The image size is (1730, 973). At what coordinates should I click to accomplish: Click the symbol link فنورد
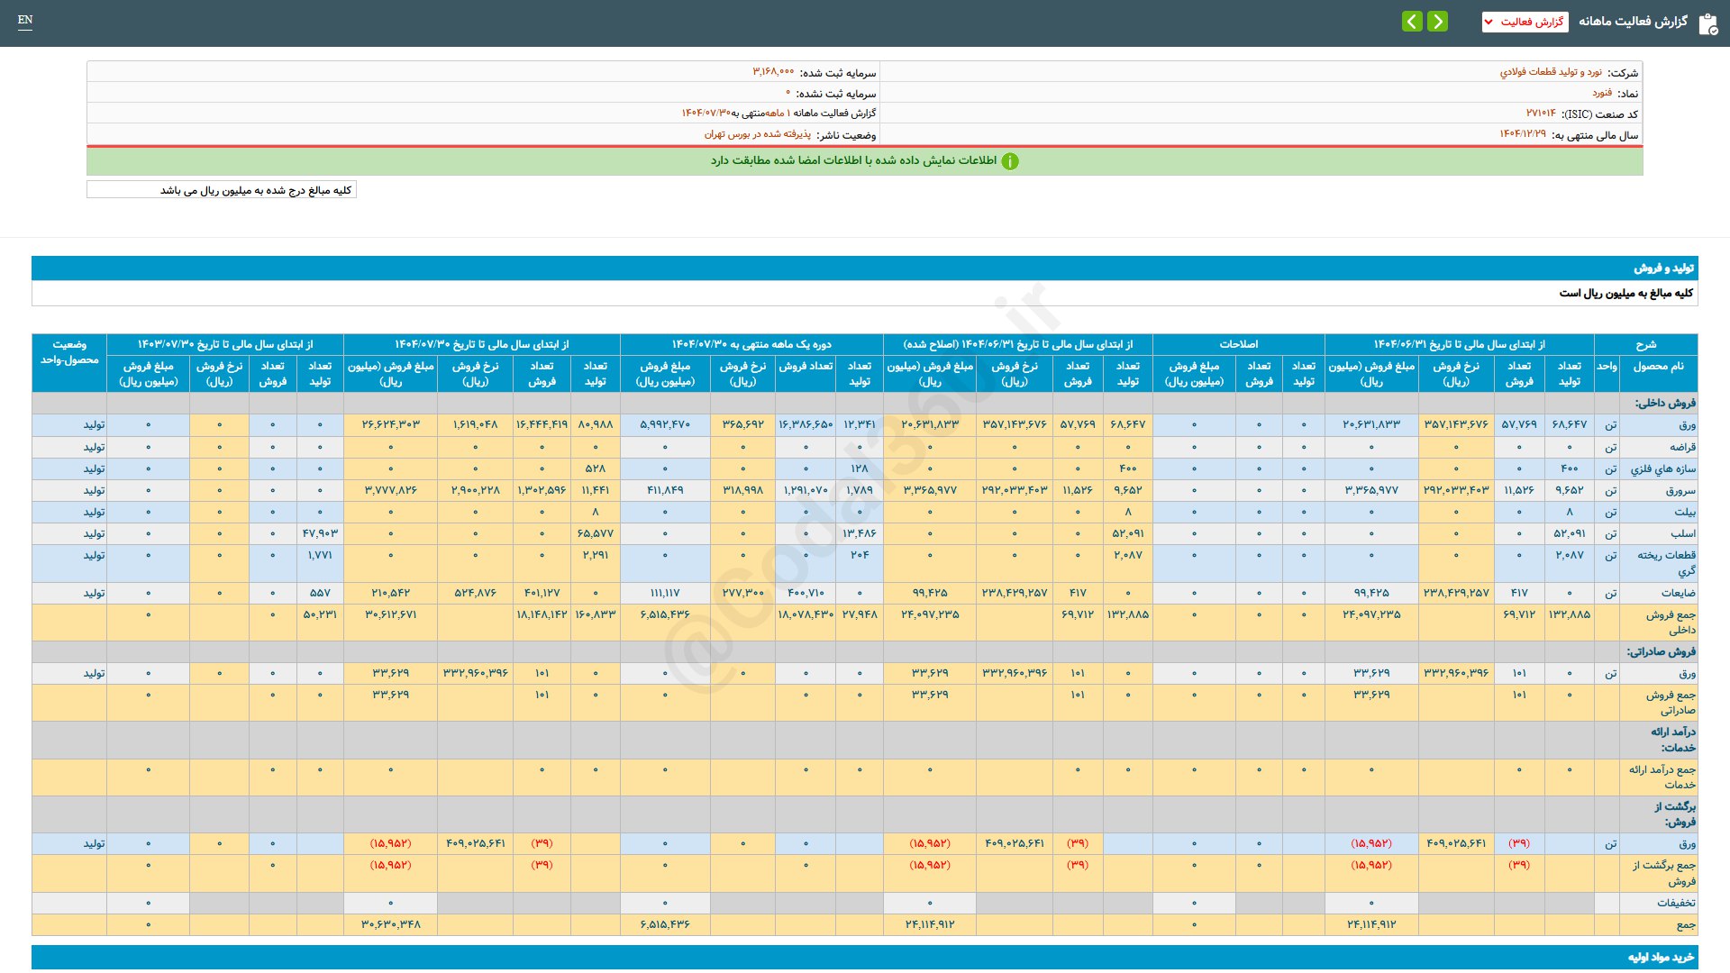[1601, 93]
